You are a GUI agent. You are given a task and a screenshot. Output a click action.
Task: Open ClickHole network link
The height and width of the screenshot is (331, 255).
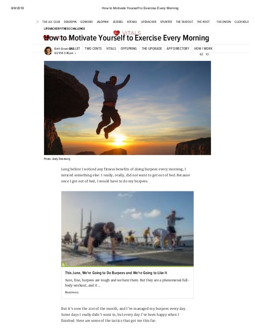[x=241, y=22]
